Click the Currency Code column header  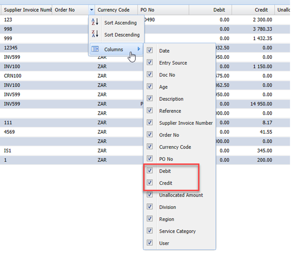[x=113, y=9]
